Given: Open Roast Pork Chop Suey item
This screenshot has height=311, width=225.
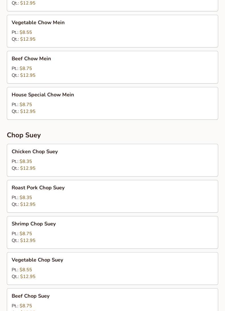Looking at the screenshot, I should (x=113, y=196).
